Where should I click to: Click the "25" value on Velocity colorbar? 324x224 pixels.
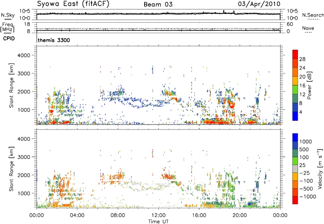pyautogui.click(x=302, y=165)
